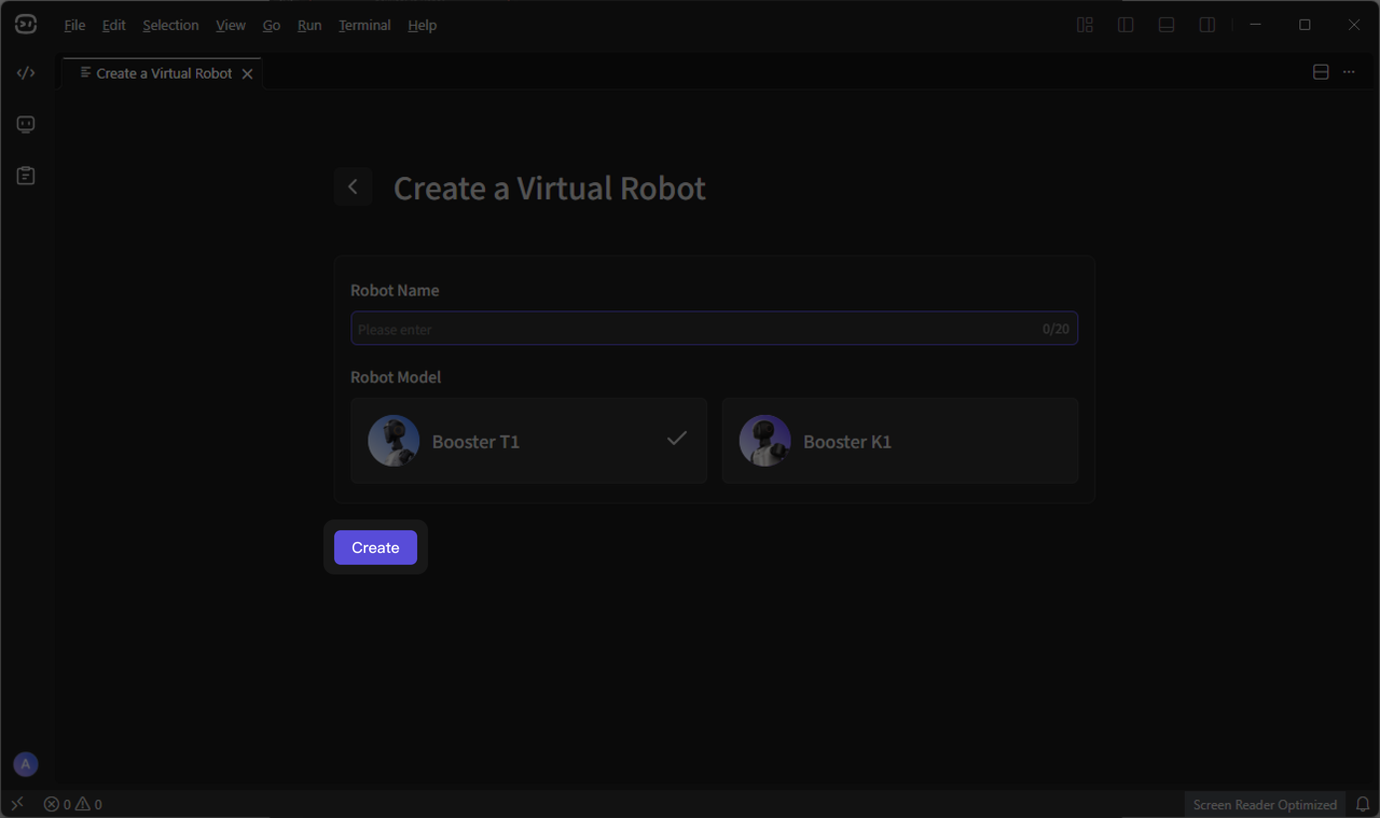The width and height of the screenshot is (1380, 818).
Task: Click the Booster T1 checkmark
Action: pyautogui.click(x=677, y=439)
